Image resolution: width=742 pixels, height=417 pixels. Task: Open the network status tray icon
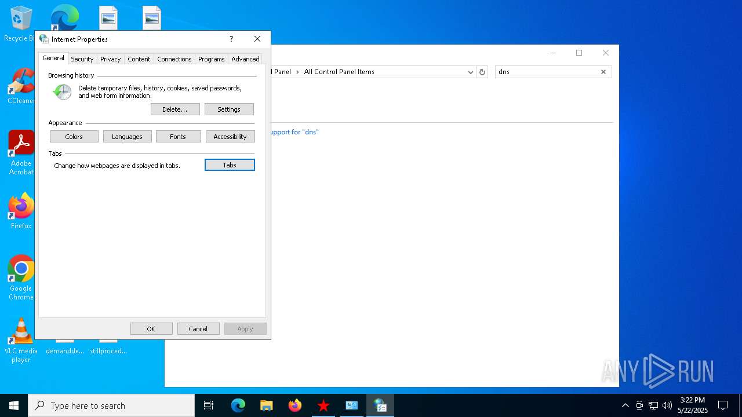coord(653,405)
